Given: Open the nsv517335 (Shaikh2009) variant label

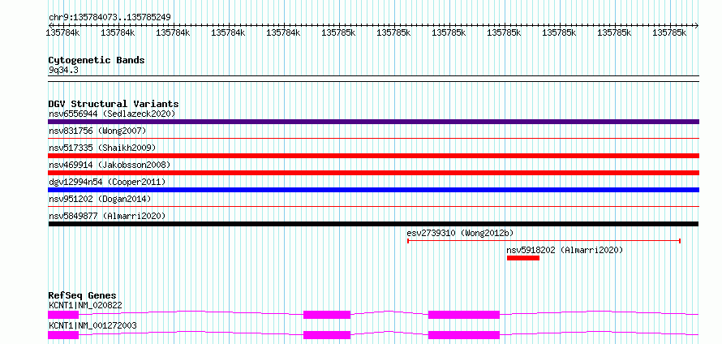Looking at the screenshot, I should [102, 148].
